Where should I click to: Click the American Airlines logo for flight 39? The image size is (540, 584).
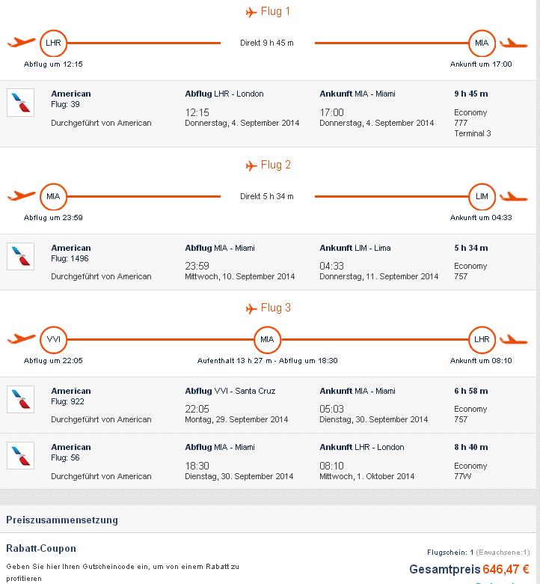point(20,103)
